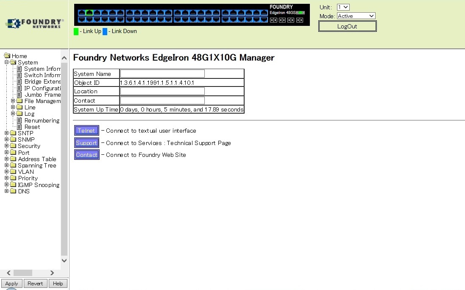
Task: Click the Security folder icon
Action: tap(13, 146)
